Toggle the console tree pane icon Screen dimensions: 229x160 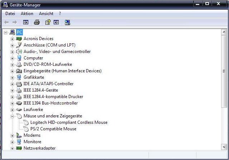coord(26,22)
